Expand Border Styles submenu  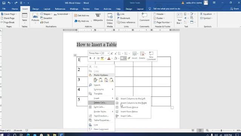pyautogui.click(x=101, y=112)
